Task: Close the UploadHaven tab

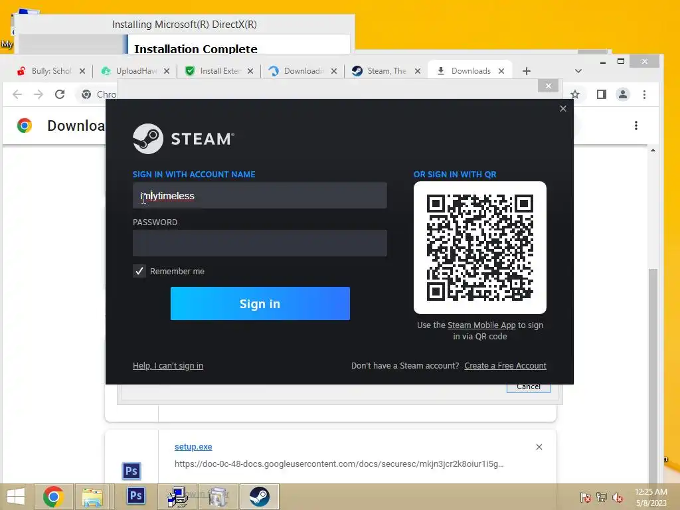Action: tap(167, 71)
